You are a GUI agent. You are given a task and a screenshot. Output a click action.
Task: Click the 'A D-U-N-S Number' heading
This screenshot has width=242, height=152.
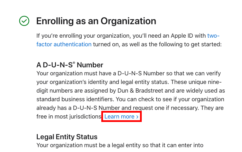pos(70,65)
